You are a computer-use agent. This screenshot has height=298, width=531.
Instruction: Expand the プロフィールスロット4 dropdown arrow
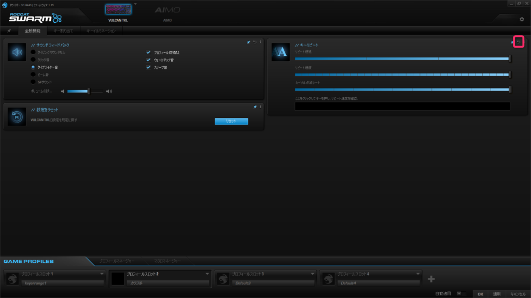[x=417, y=274]
